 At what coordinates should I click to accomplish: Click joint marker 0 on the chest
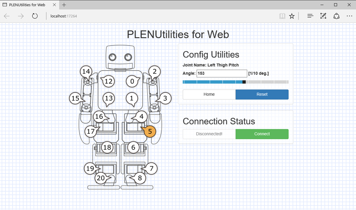pos(132,82)
